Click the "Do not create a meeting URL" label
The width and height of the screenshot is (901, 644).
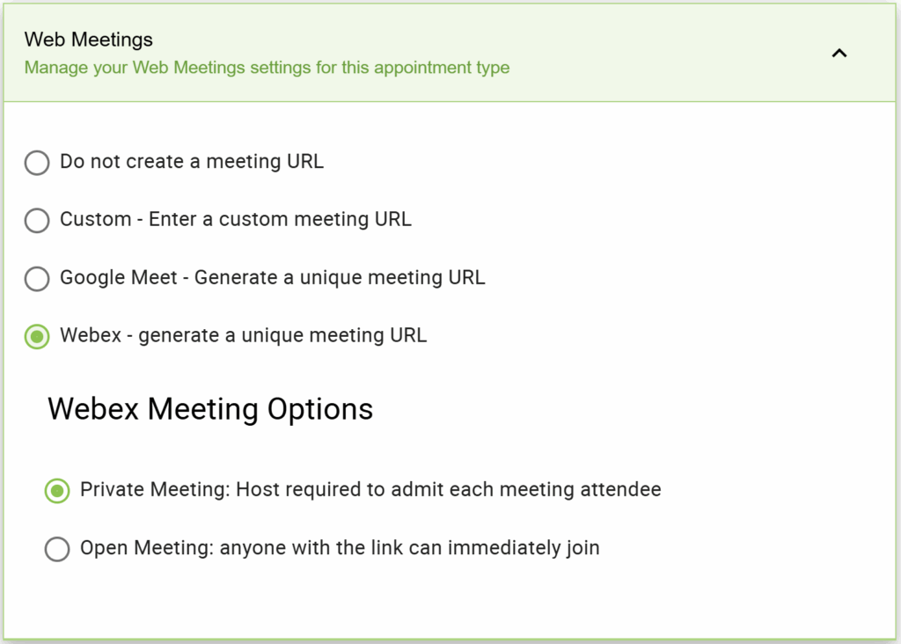tap(191, 162)
